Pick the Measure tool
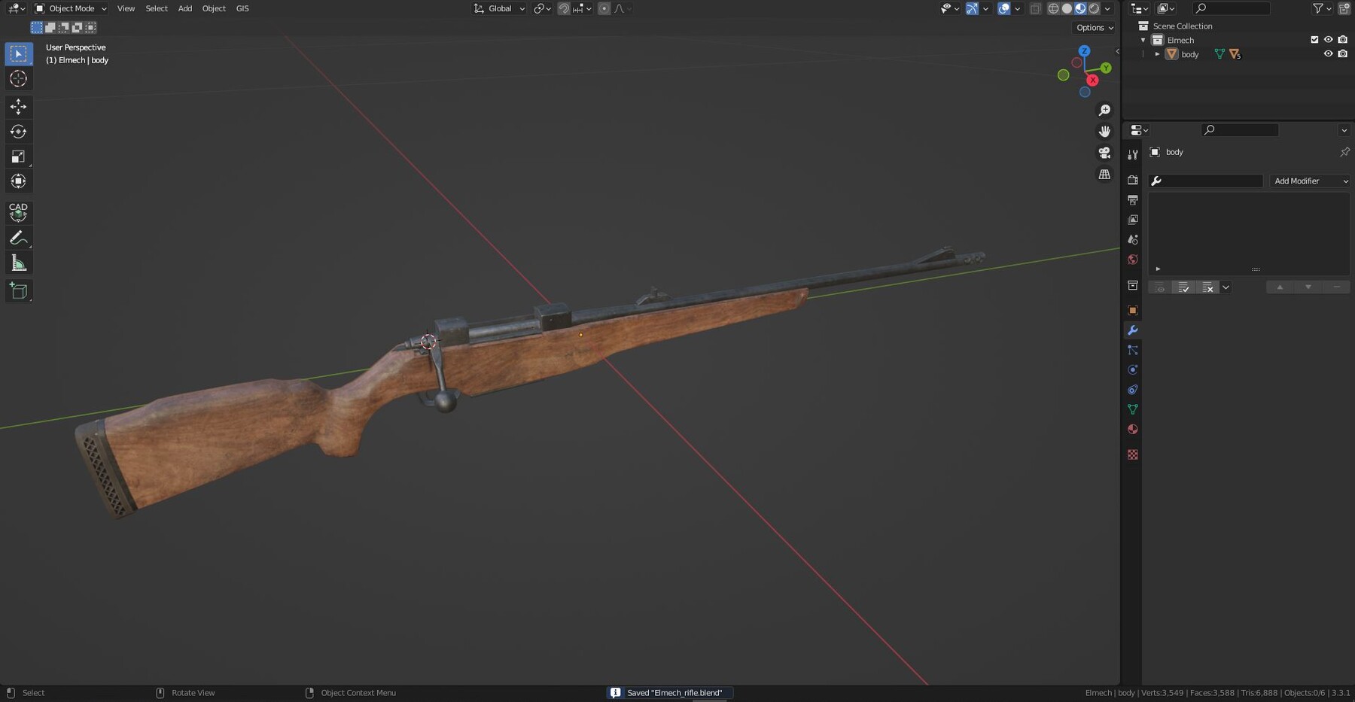The width and height of the screenshot is (1355, 702). click(18, 262)
